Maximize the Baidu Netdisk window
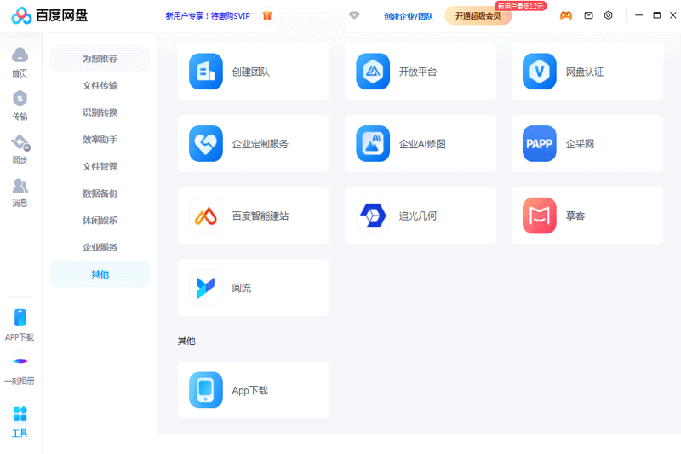Screen dimensions: 681x454 tap(656, 15)
